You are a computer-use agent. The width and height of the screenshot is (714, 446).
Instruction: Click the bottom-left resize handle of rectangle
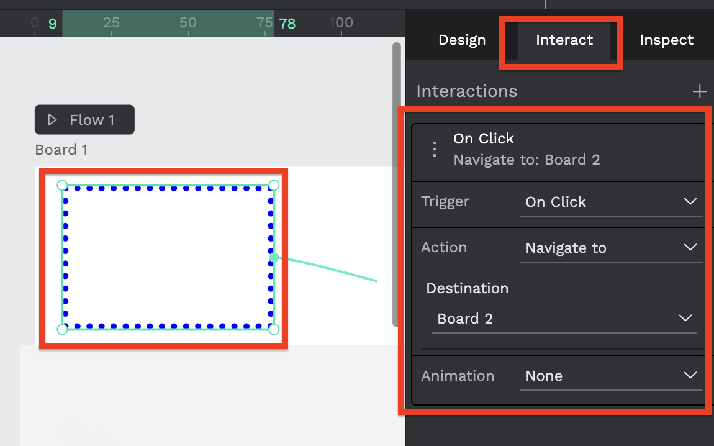[x=62, y=329]
